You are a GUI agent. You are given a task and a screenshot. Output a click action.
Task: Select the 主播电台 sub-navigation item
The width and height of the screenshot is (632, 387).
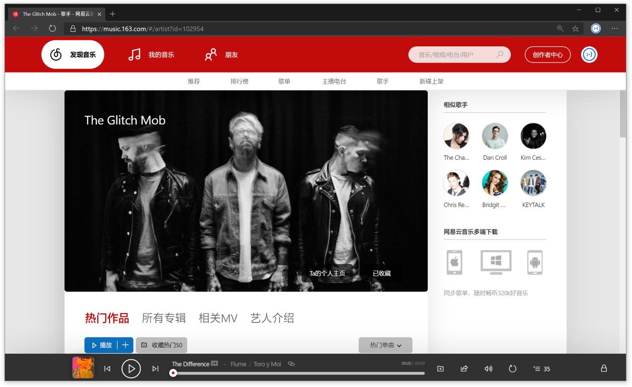(x=334, y=81)
